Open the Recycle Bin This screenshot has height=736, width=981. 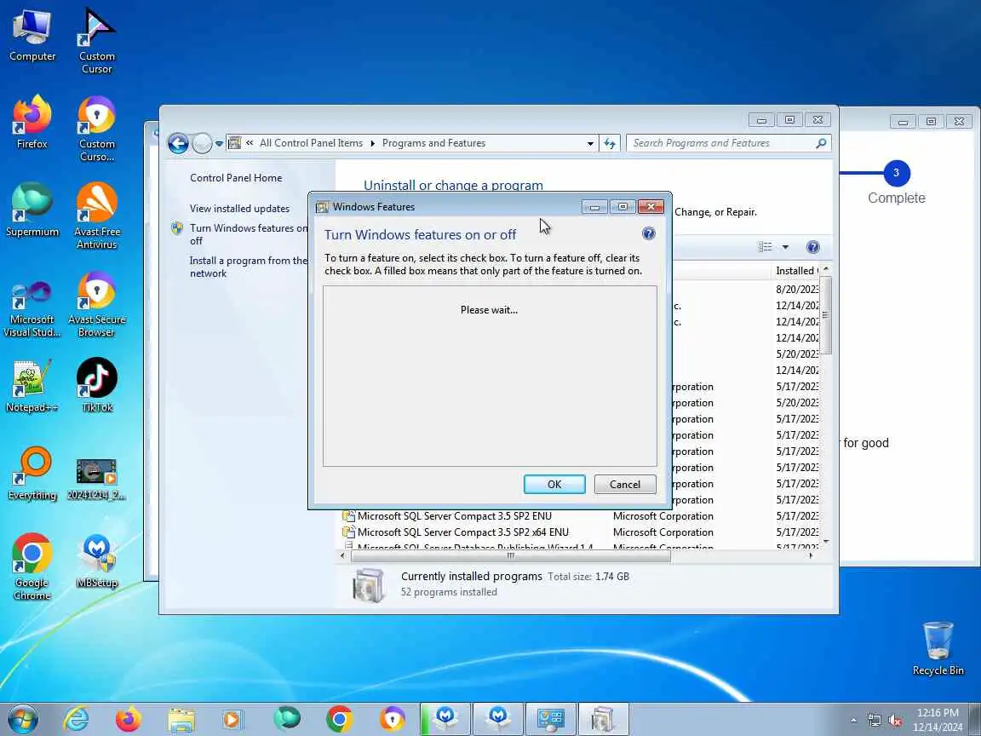(938, 648)
